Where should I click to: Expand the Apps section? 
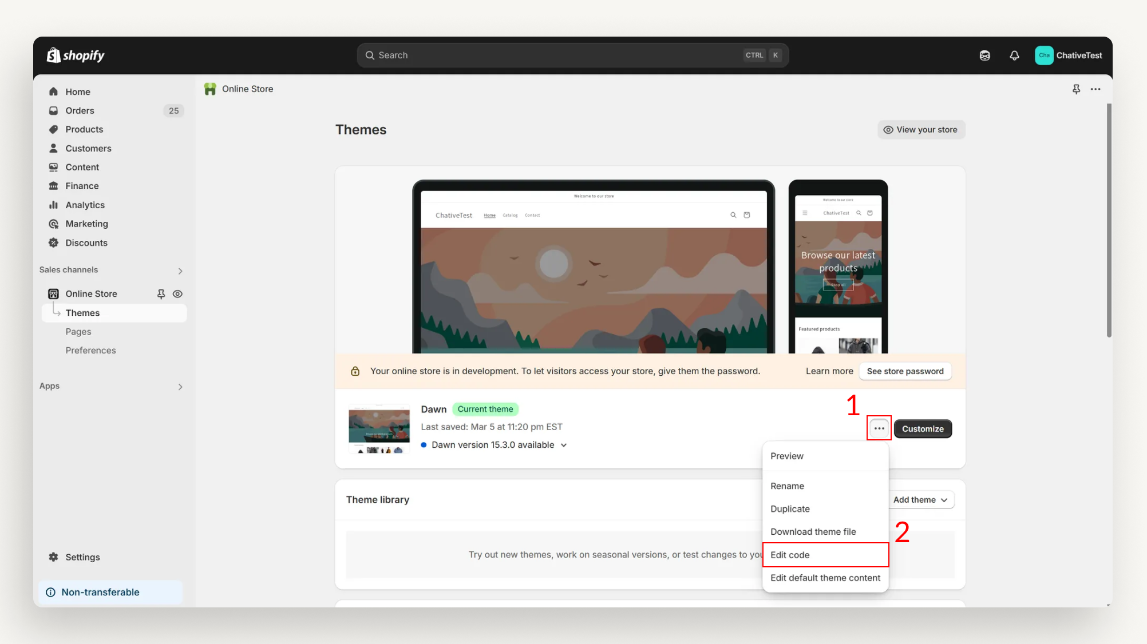pyautogui.click(x=180, y=387)
